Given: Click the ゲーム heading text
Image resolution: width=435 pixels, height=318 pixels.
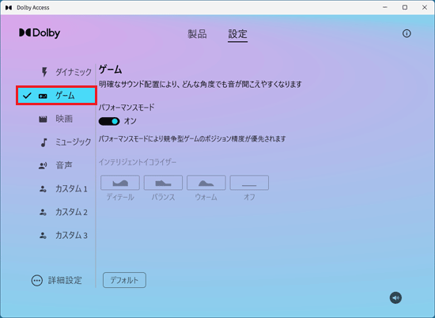Looking at the screenshot, I should [111, 70].
